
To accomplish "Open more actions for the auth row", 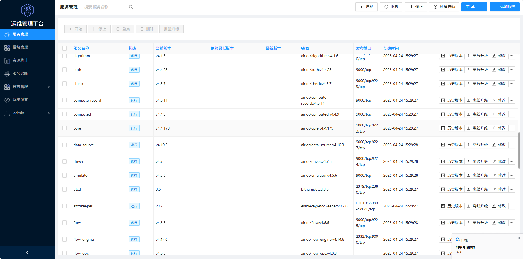I will click(512, 70).
